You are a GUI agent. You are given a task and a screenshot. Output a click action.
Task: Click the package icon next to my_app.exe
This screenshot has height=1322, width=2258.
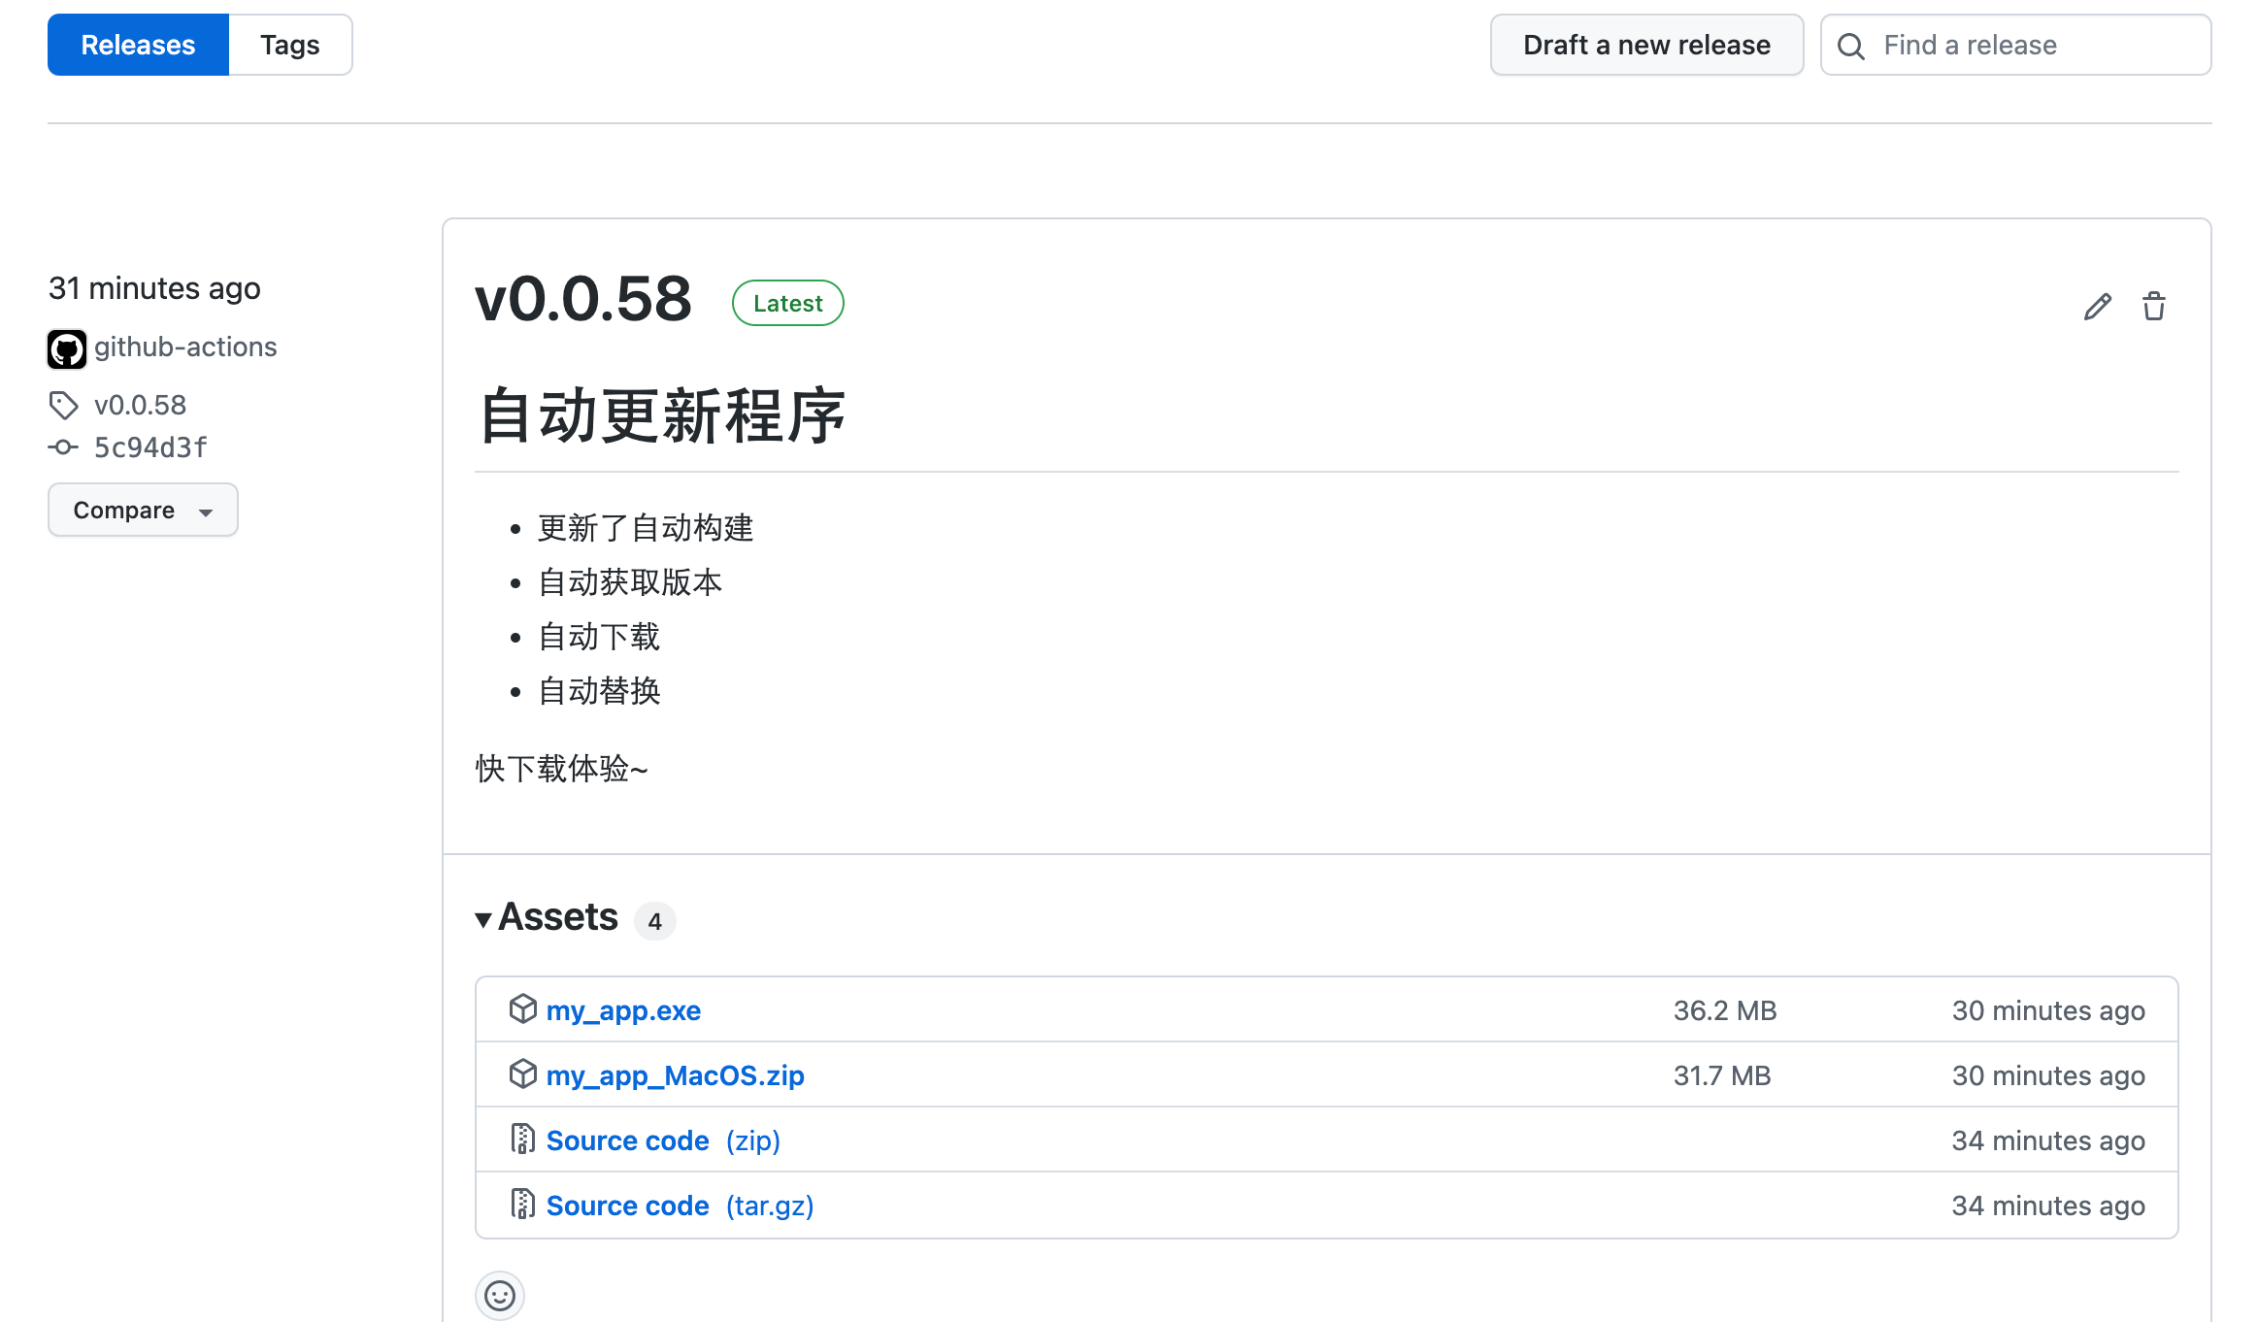point(522,1009)
